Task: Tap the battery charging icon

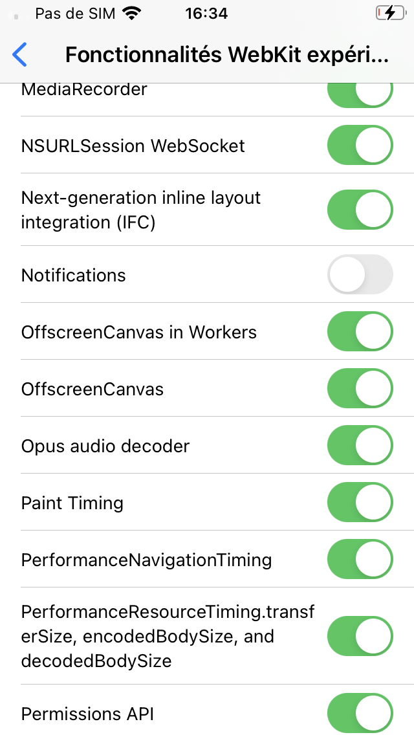Action: click(x=389, y=14)
